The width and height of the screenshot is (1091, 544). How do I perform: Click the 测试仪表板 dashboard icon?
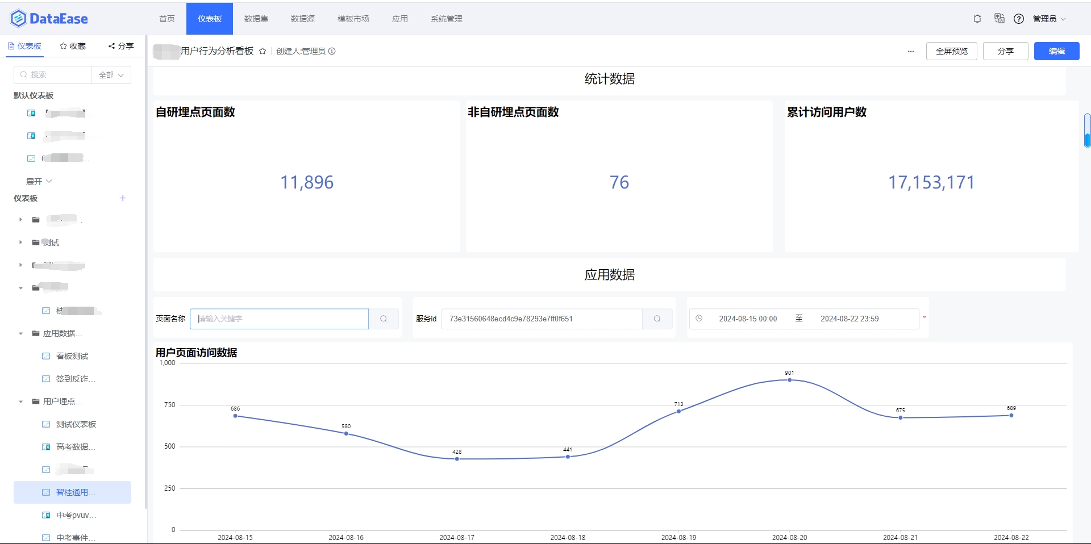coord(46,424)
